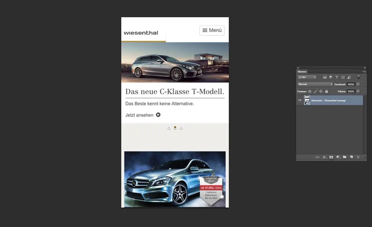Open the Normal blend mode dropdown
The image size is (372, 227).
coord(315,84)
